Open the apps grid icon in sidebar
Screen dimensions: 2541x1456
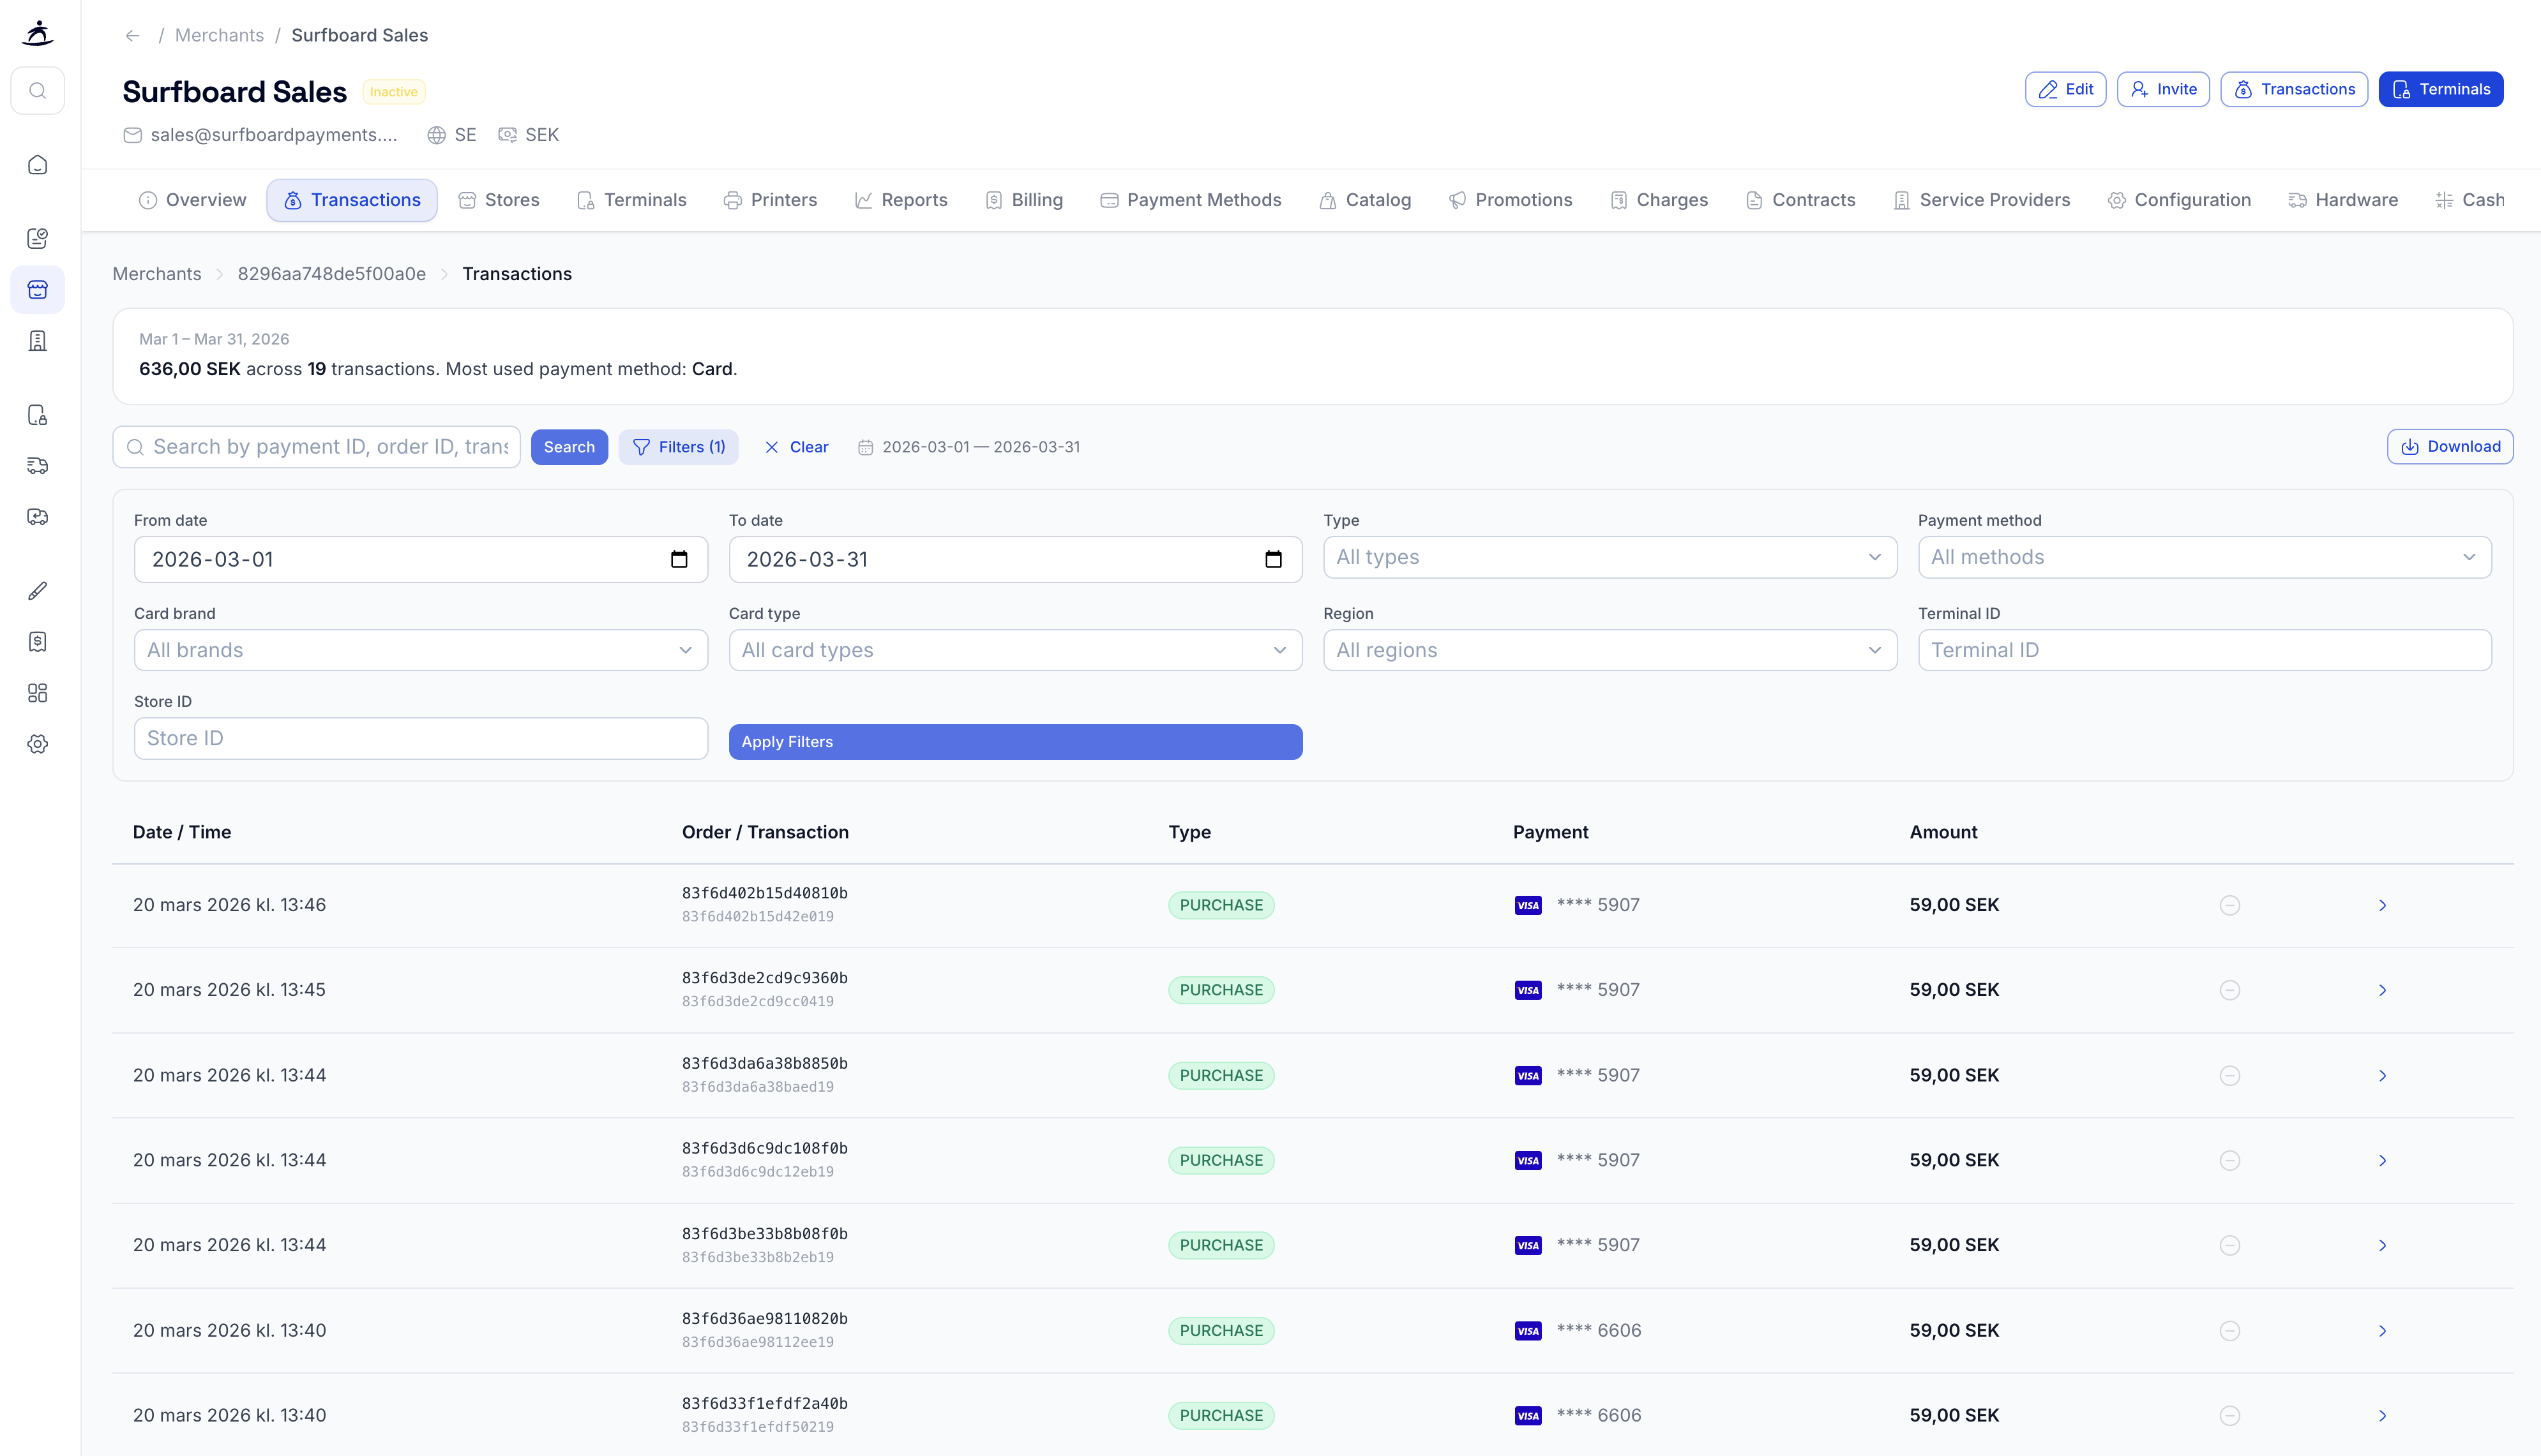(x=38, y=692)
